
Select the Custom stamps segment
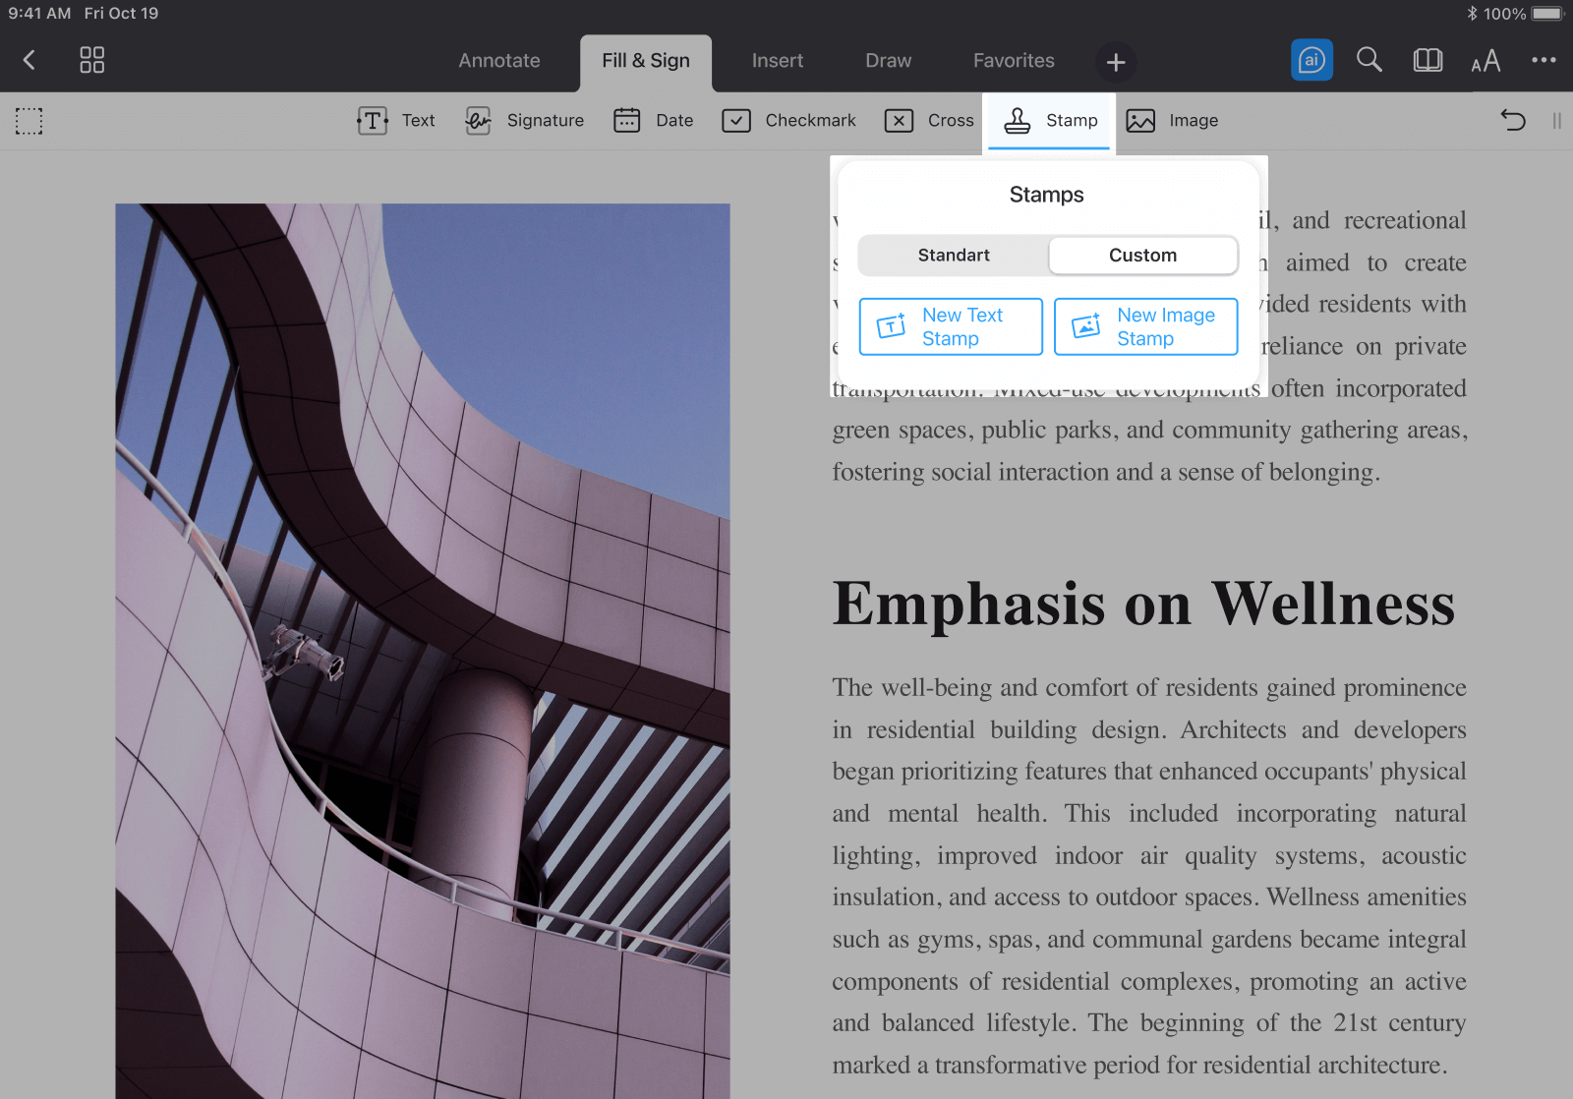pyautogui.click(x=1142, y=256)
